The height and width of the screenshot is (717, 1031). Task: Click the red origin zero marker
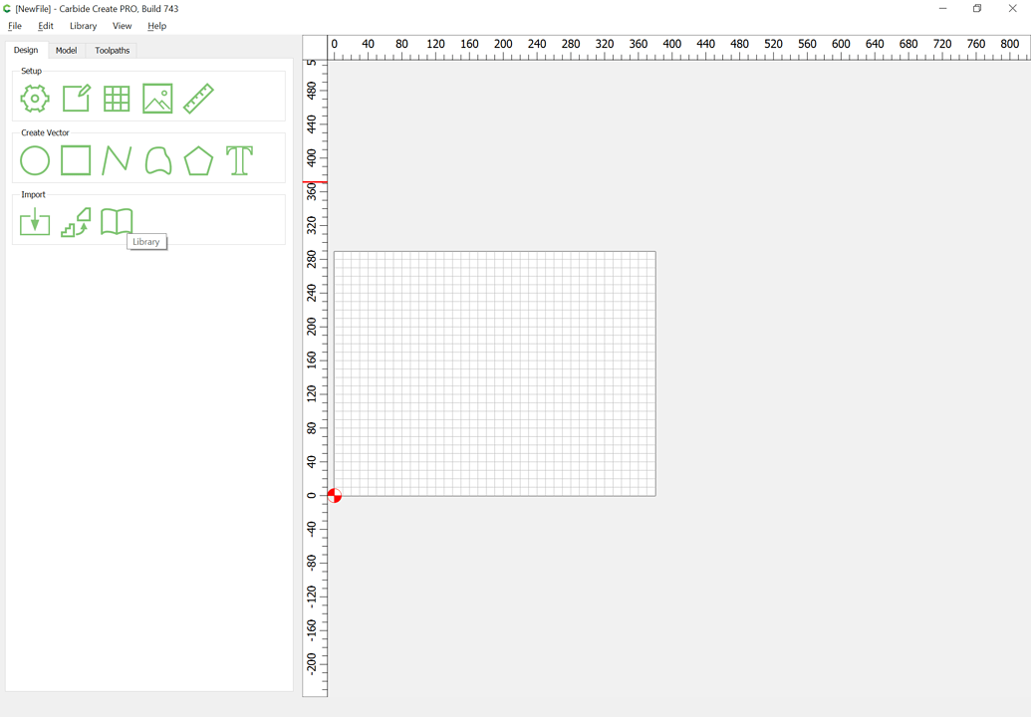(x=334, y=496)
